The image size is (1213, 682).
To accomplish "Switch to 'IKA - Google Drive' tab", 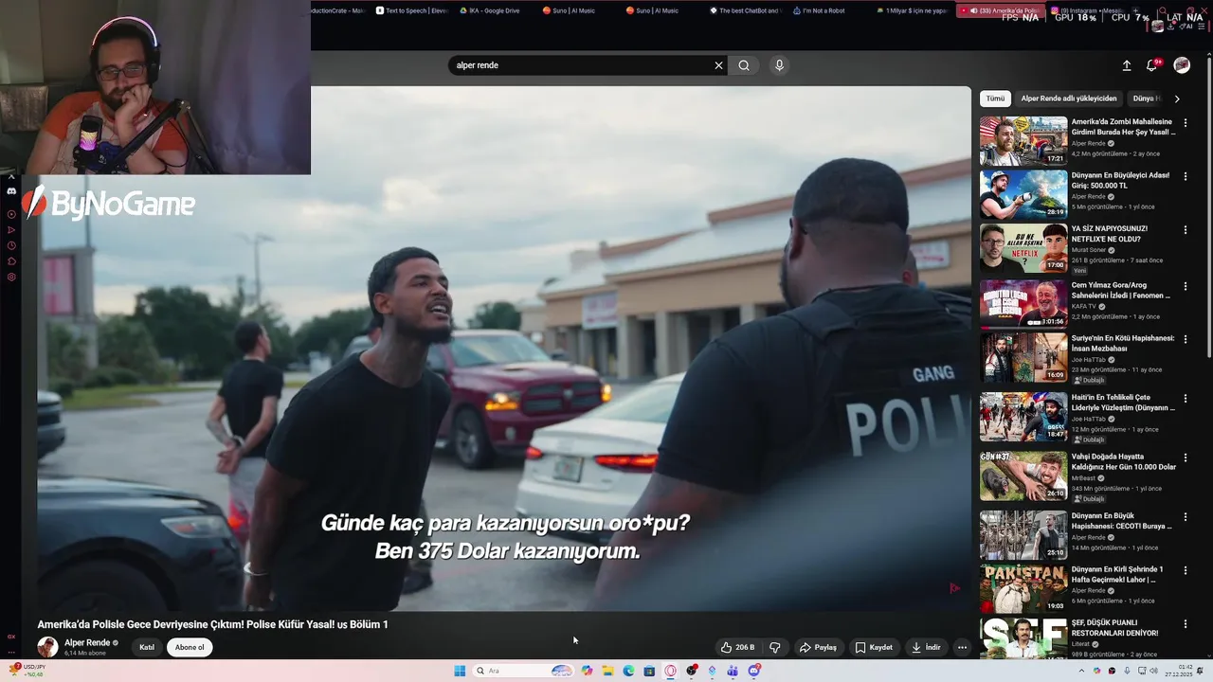I will 488,10.
